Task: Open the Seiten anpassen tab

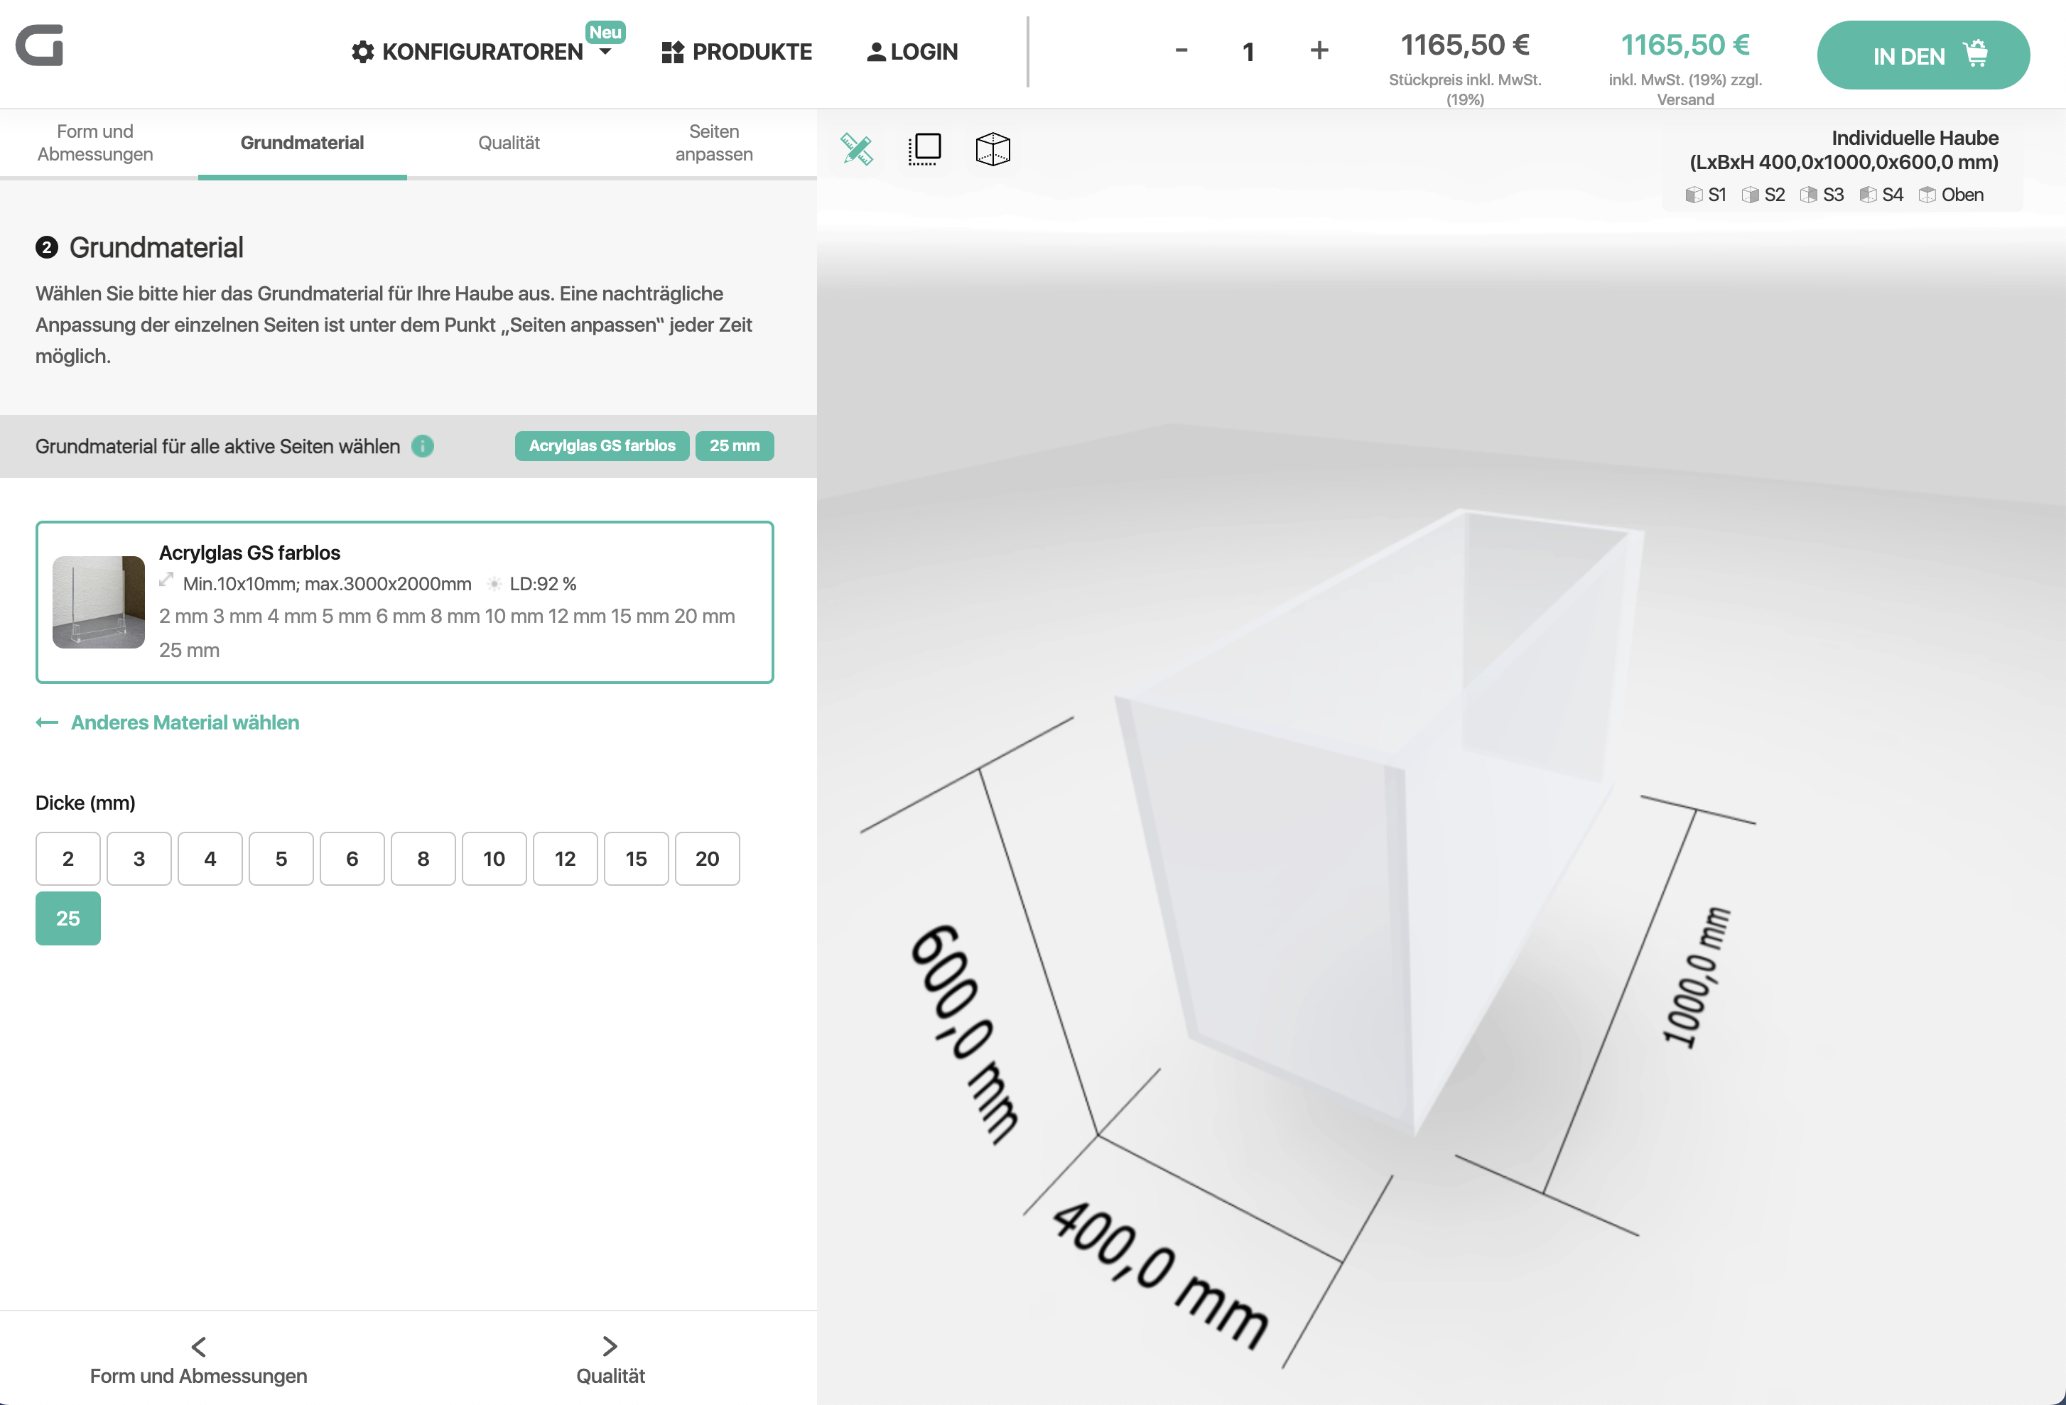Action: pyautogui.click(x=714, y=143)
